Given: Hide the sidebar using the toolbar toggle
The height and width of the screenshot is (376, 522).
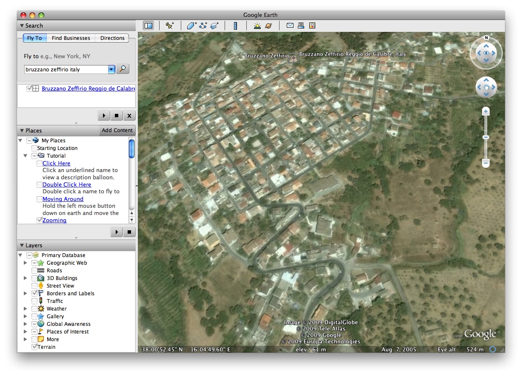Looking at the screenshot, I should click(148, 25).
